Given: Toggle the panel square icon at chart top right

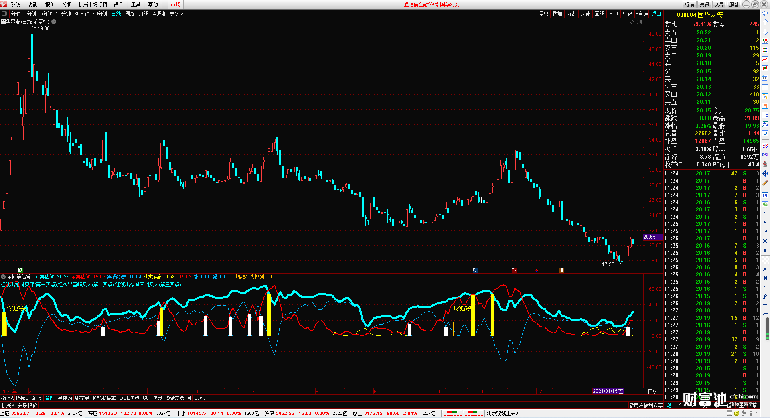Looking at the screenshot, I should coord(639,22).
